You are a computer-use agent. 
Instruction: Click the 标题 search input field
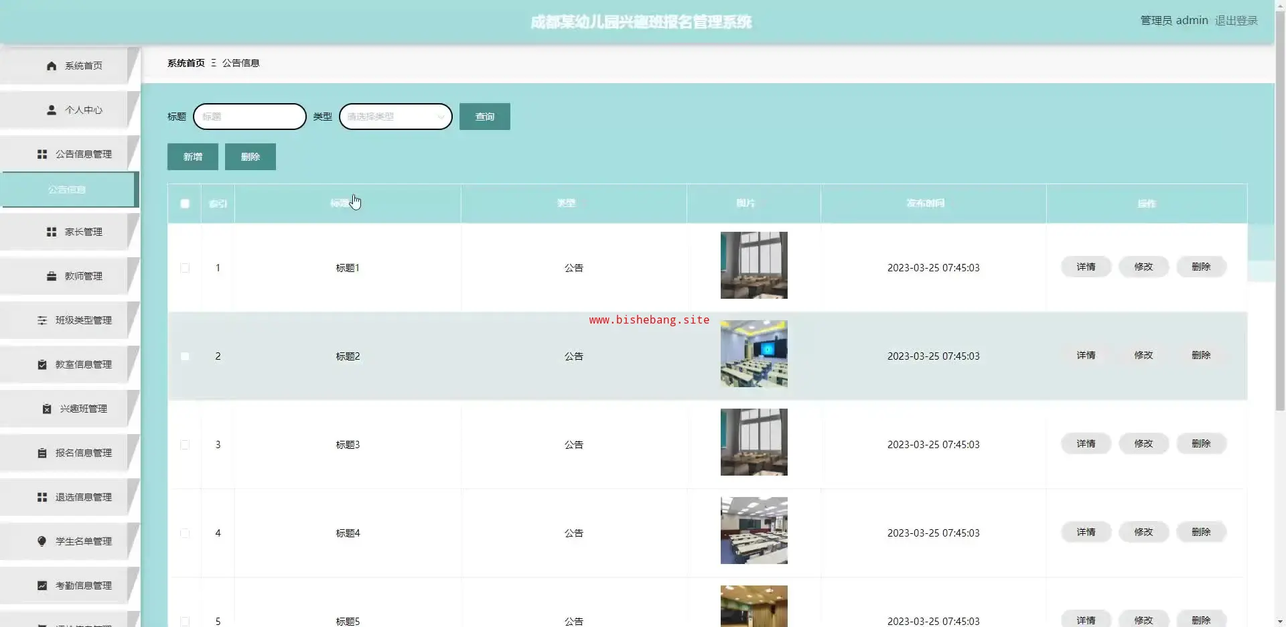[250, 117]
